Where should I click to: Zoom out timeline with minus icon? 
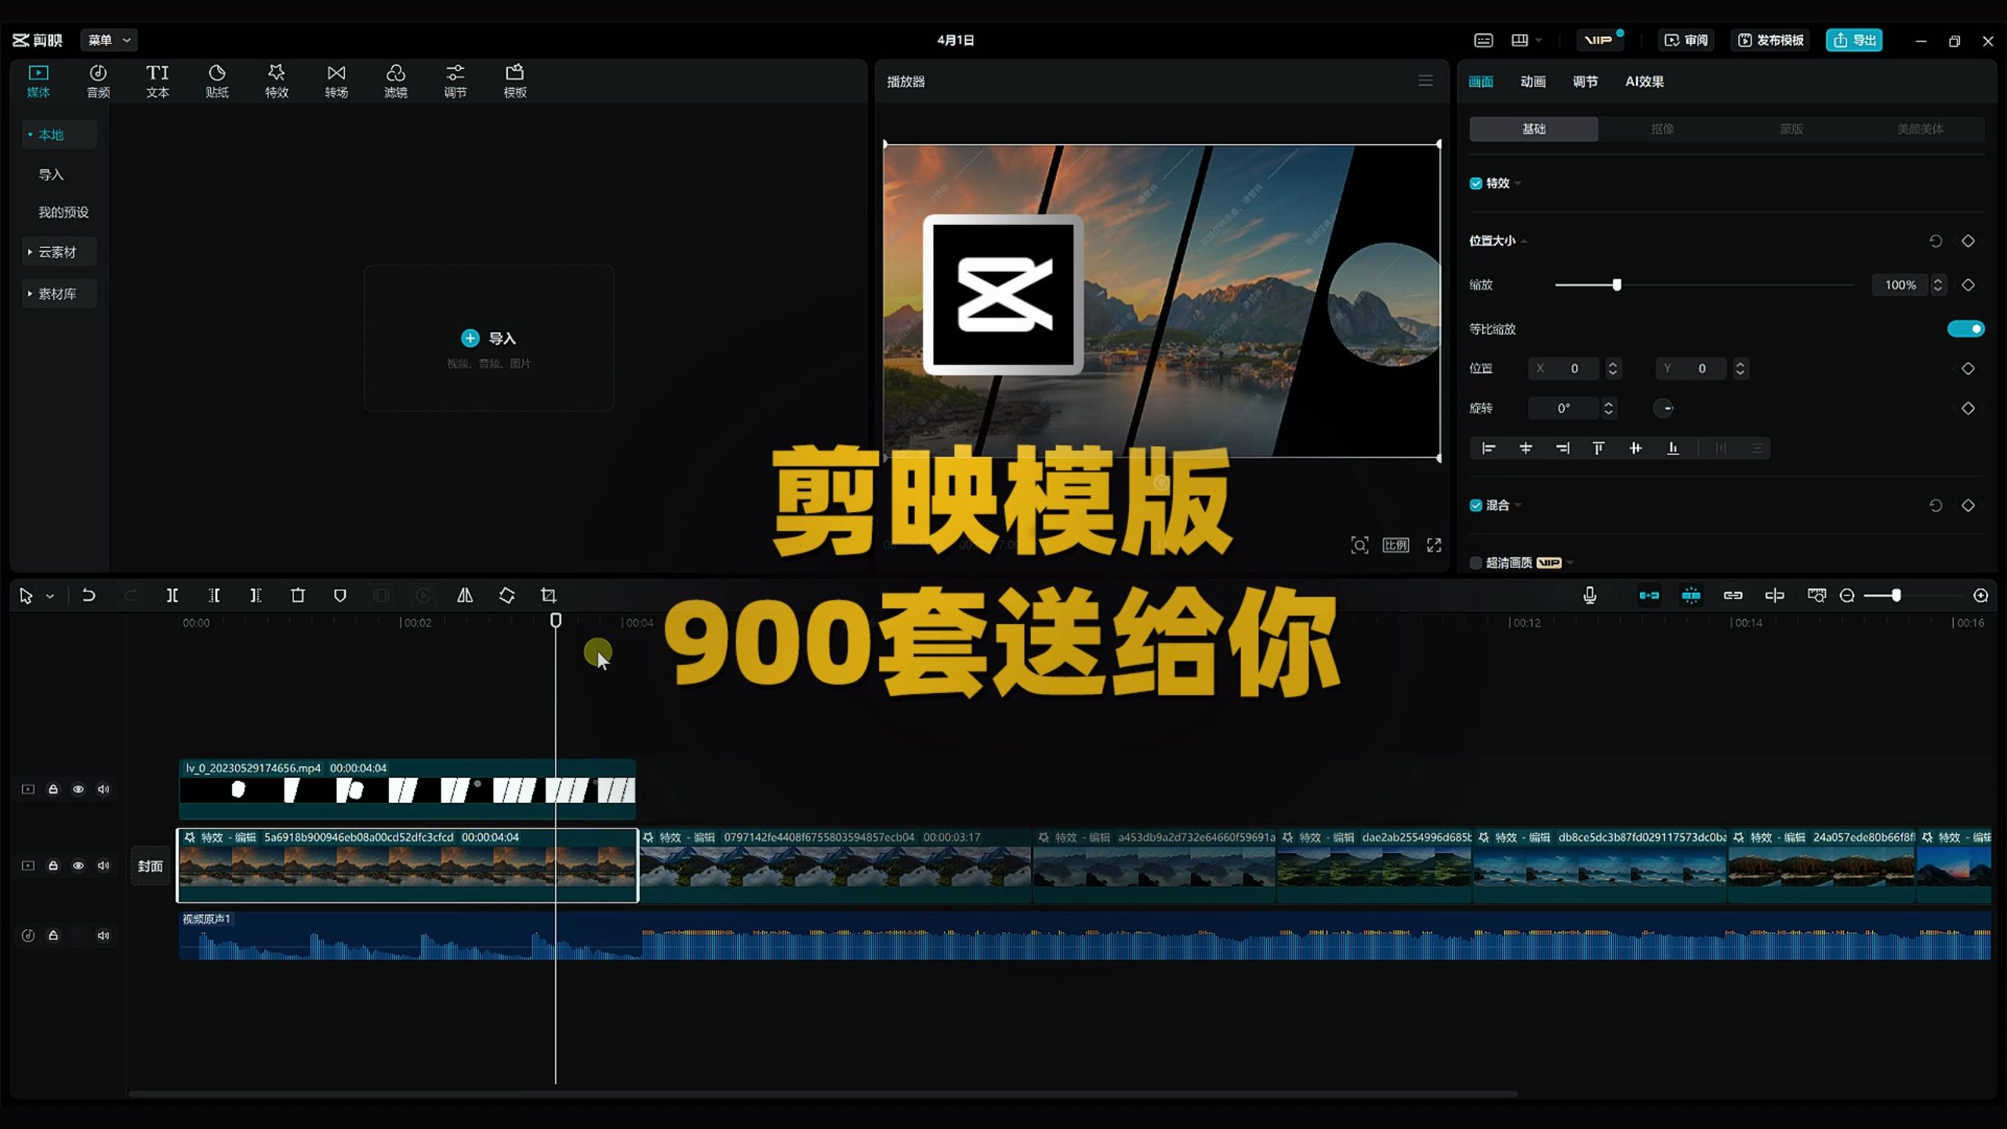[1847, 596]
